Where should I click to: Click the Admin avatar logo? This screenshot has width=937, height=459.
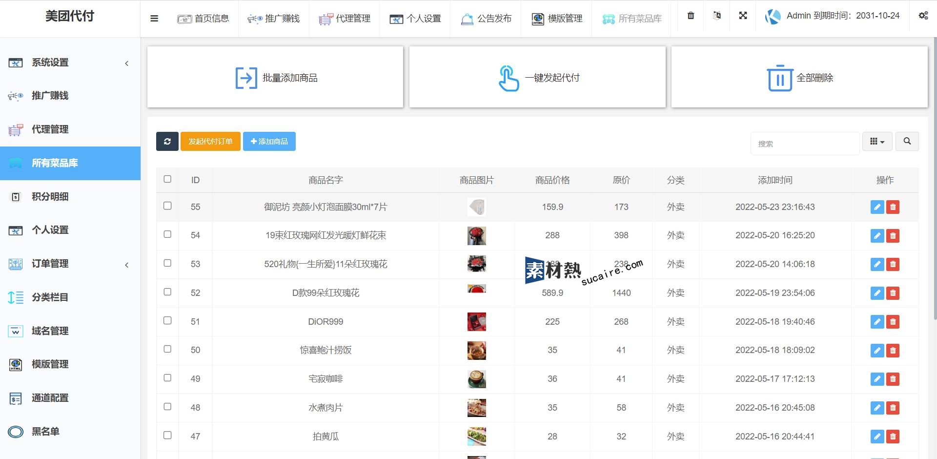[773, 17]
